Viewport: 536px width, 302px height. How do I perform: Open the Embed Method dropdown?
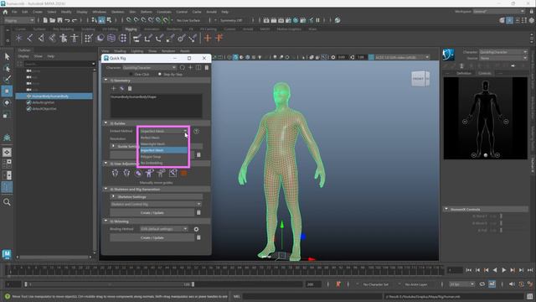pos(164,131)
